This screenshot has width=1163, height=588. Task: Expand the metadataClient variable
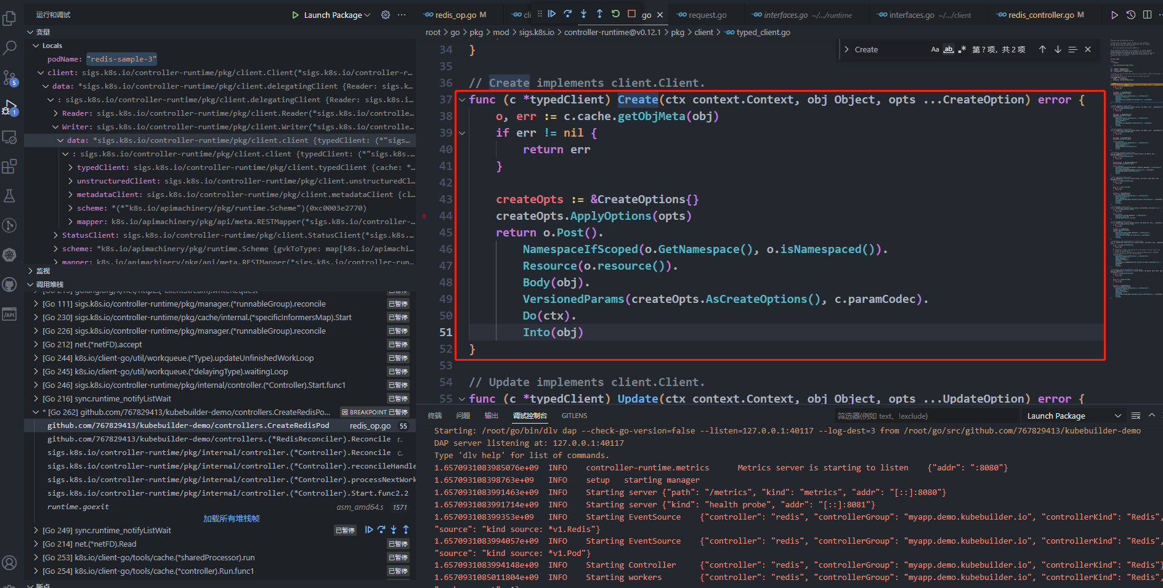click(x=71, y=195)
